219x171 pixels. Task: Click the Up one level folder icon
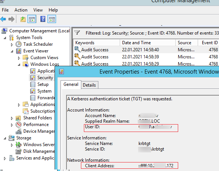point(23,19)
